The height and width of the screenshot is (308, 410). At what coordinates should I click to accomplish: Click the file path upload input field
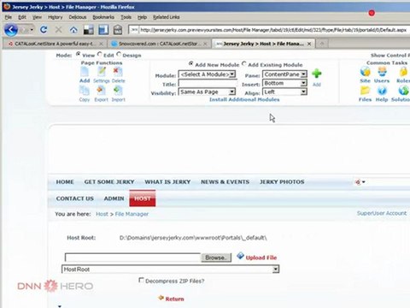click(132, 258)
